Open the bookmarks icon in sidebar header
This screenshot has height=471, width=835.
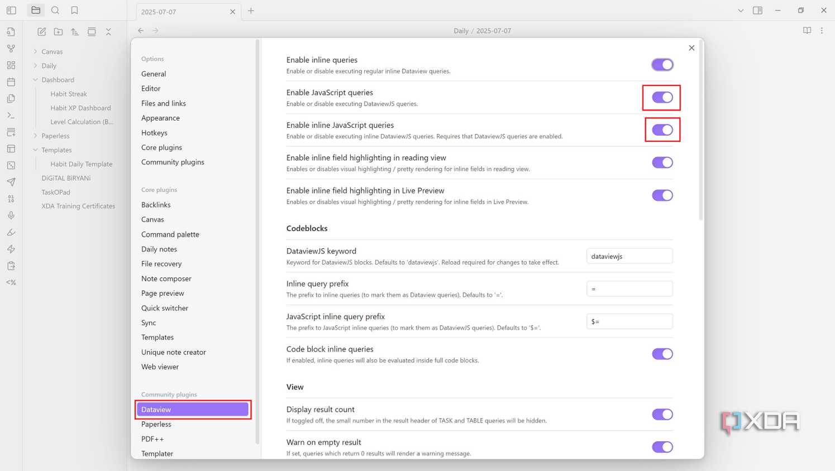pos(74,10)
